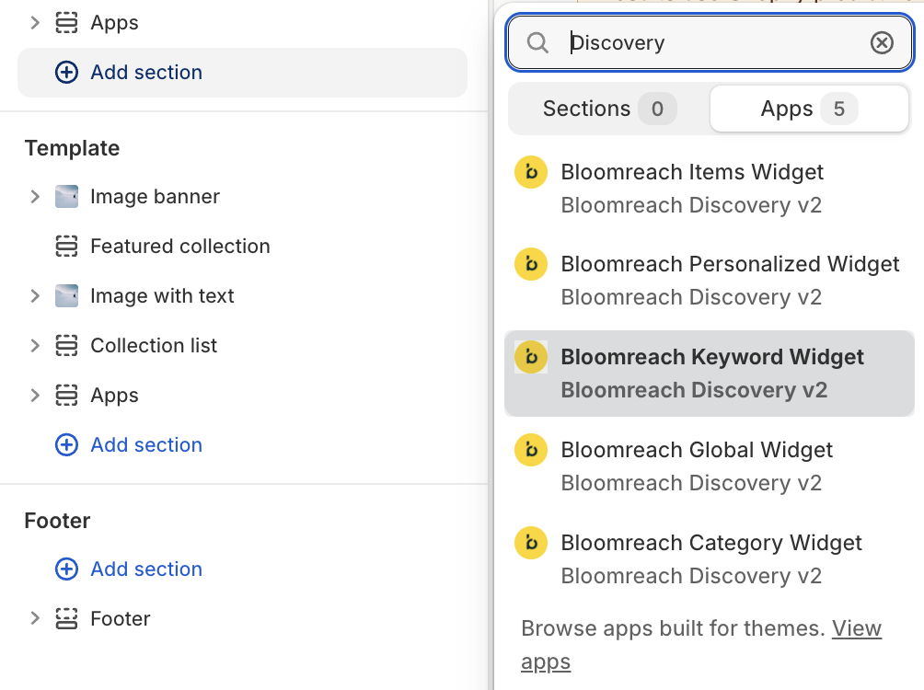Click the Bloomreach Keyword Widget logo icon
The image size is (924, 690).
[x=531, y=357]
